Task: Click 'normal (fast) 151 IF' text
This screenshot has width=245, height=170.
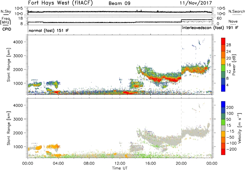Action: tap(49, 30)
